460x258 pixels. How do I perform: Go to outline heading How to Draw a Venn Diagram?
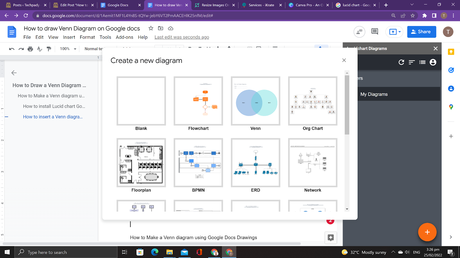click(x=49, y=85)
